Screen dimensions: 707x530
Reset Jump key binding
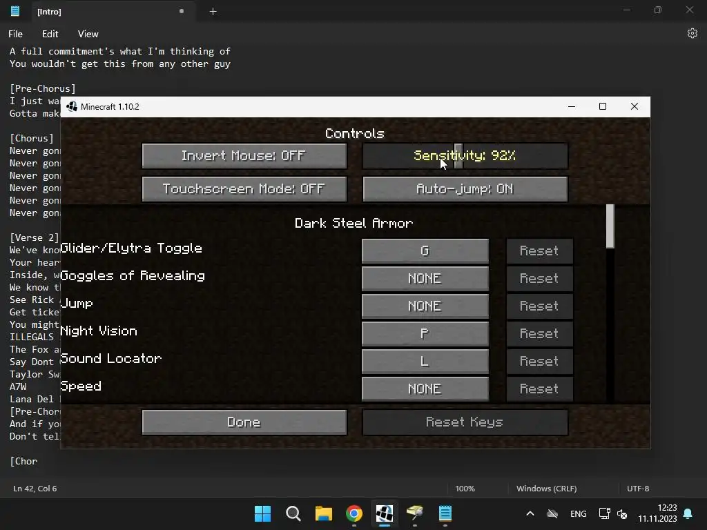point(540,306)
